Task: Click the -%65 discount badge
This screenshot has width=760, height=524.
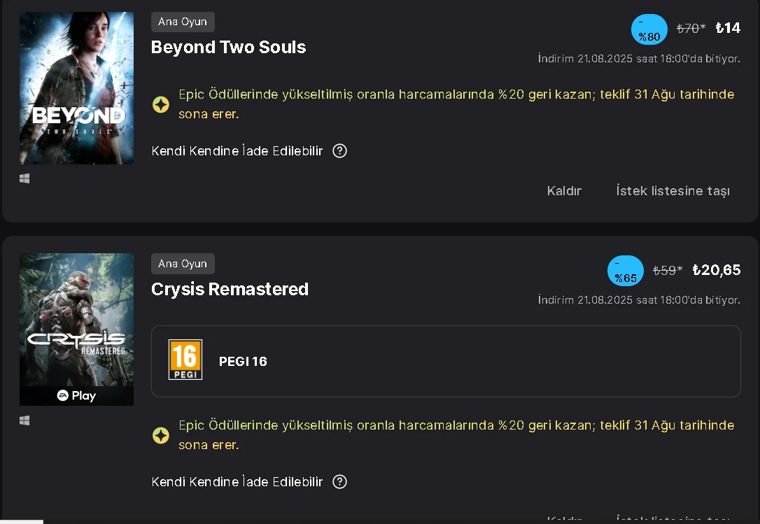Action: point(625,271)
